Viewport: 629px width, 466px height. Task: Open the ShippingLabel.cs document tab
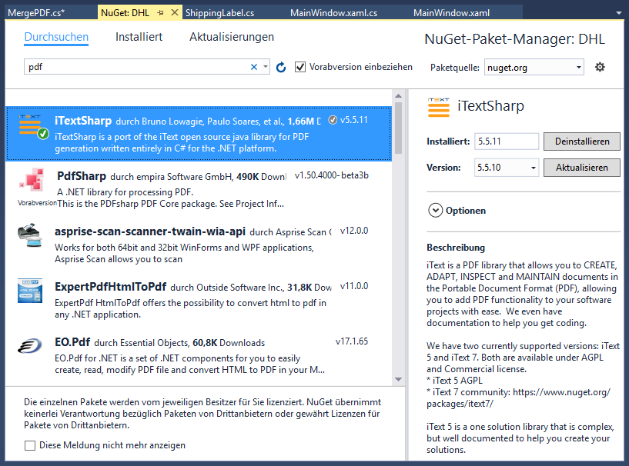221,13
